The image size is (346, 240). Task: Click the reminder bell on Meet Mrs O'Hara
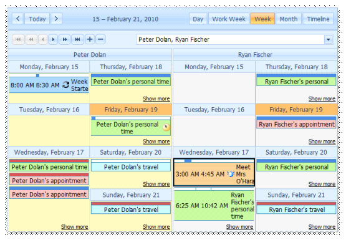[231, 174]
